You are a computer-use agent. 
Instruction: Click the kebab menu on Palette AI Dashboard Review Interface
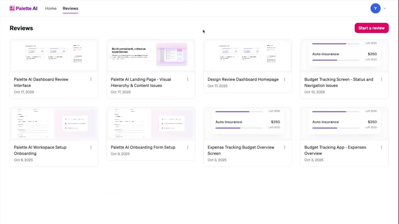click(x=91, y=79)
